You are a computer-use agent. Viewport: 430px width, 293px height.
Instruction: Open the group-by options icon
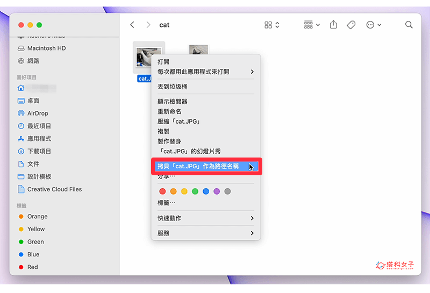(308, 25)
